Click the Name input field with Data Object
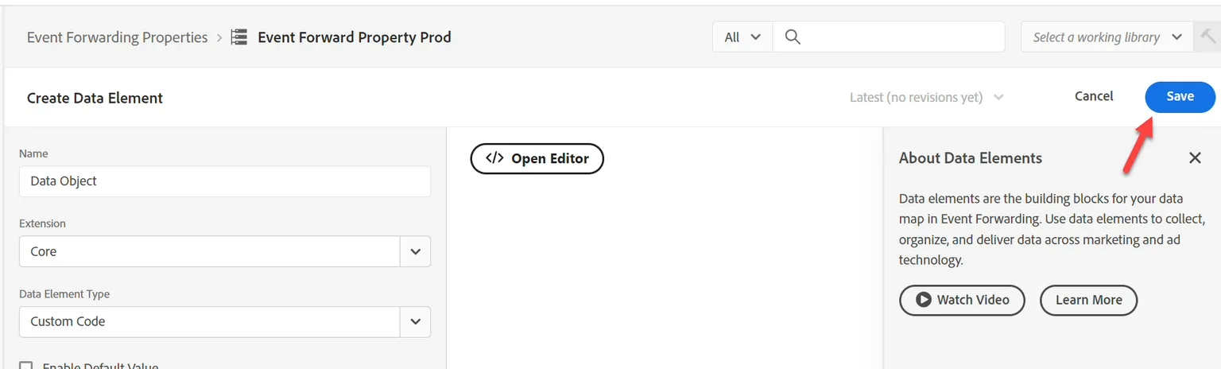This screenshot has width=1221, height=369. tap(225, 181)
